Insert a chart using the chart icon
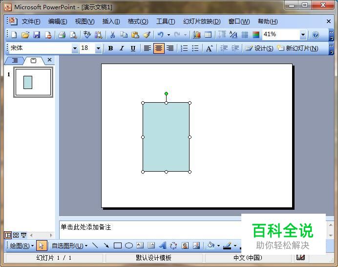This screenshot has width=338, height=267. (x=196, y=35)
